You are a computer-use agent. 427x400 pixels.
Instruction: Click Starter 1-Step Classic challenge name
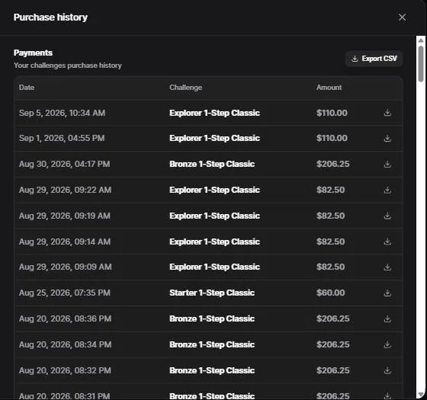click(212, 293)
